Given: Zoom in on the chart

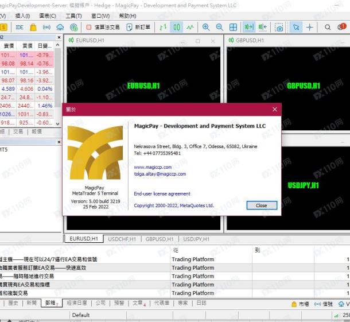Looking at the screenshot, I should point(206,27).
